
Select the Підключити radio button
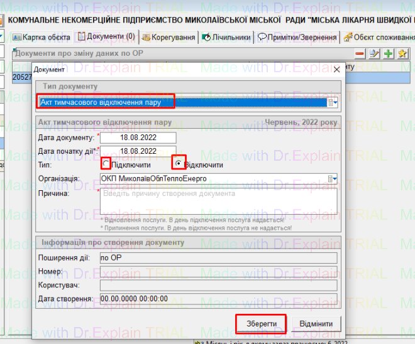pyautogui.click(x=107, y=164)
